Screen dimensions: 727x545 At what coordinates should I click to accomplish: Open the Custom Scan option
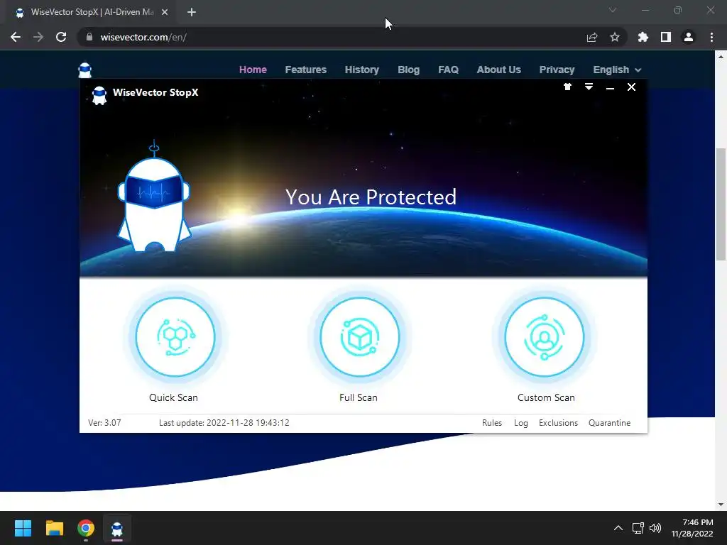coord(545,337)
